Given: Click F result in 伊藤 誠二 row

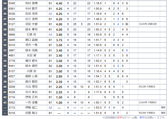Looking at the screenshot, I should click(105, 108).
